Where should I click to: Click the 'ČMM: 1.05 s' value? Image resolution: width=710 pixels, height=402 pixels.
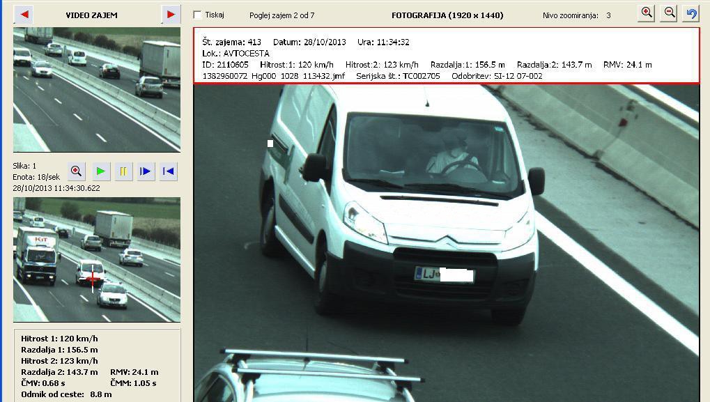pos(133,383)
